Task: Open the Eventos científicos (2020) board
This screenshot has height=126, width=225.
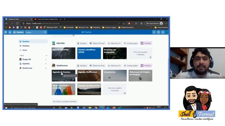Action: click(x=89, y=53)
